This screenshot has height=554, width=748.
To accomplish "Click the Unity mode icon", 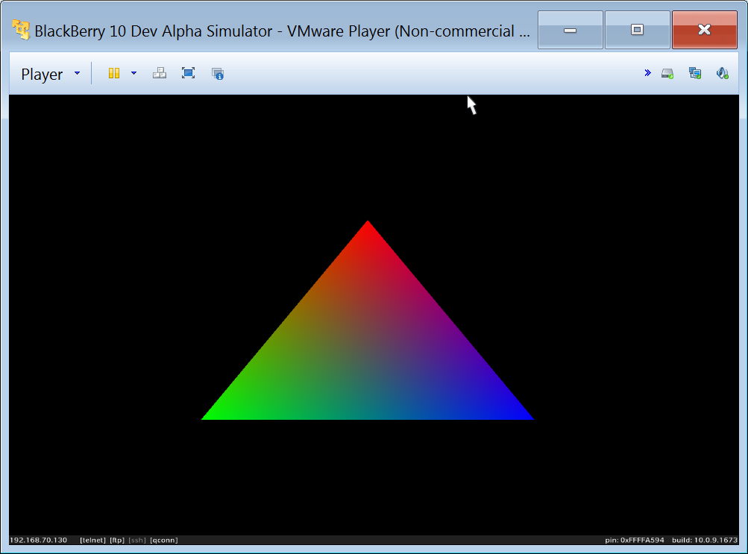I will pyautogui.click(x=218, y=73).
